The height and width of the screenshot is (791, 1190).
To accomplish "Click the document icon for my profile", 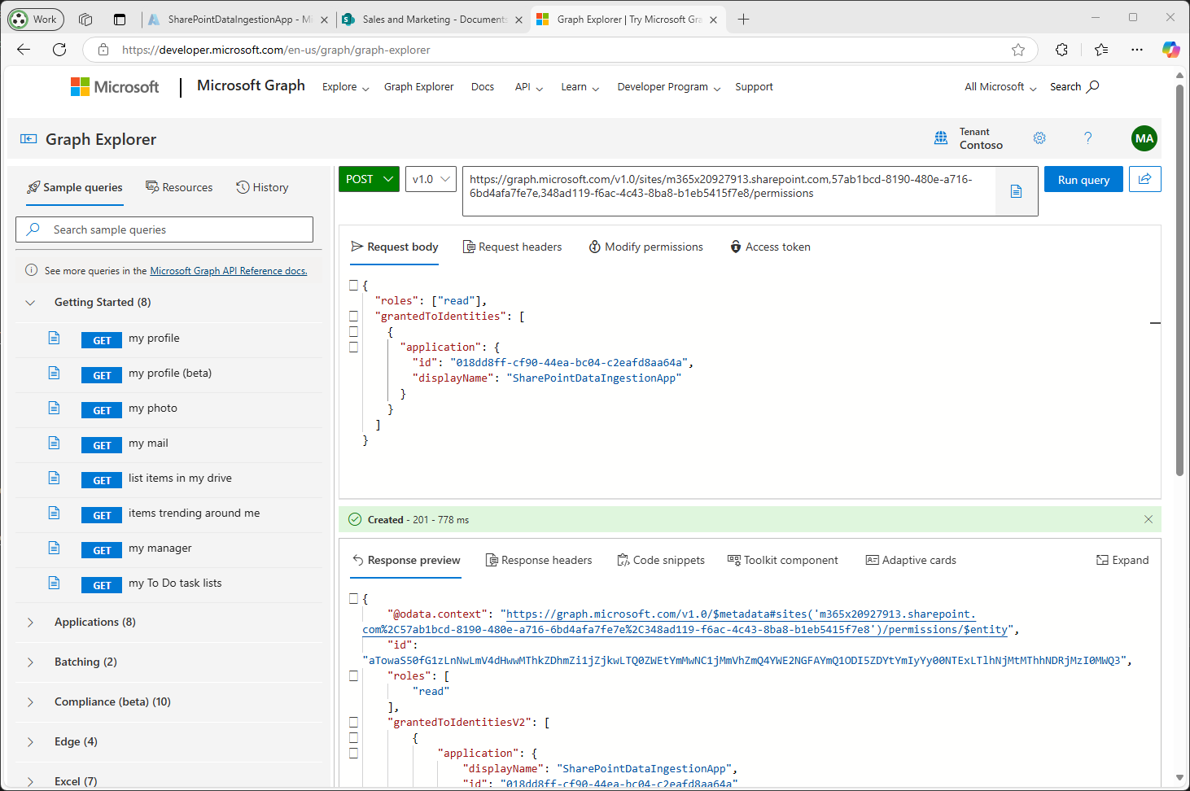I will click(54, 338).
